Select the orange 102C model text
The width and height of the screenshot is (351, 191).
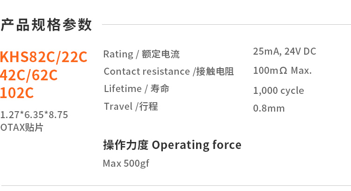tap(17, 93)
